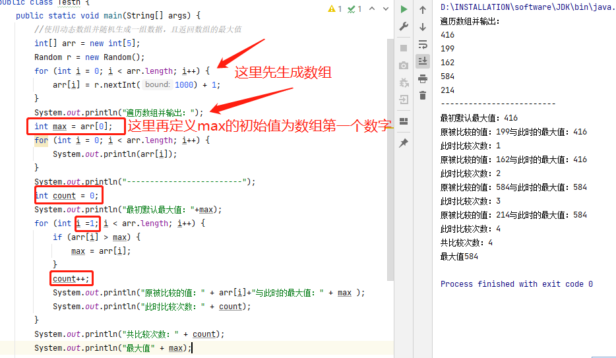This screenshot has height=358, width=616.
Task: Toggle soft-wrap in the console toolbar
Action: point(423,44)
